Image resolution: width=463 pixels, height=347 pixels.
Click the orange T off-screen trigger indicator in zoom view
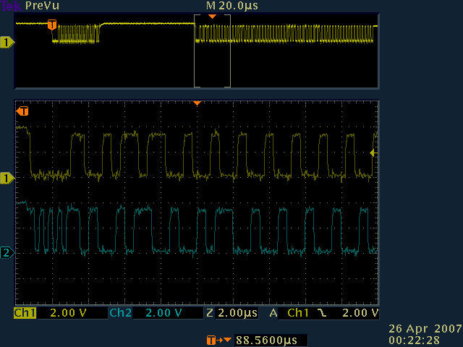pyautogui.click(x=22, y=111)
